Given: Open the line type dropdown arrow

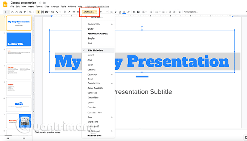Looking at the screenshot, I should [60, 12].
